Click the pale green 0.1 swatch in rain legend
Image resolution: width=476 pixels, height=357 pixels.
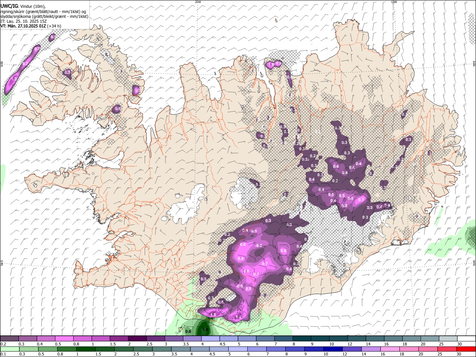click(10, 349)
